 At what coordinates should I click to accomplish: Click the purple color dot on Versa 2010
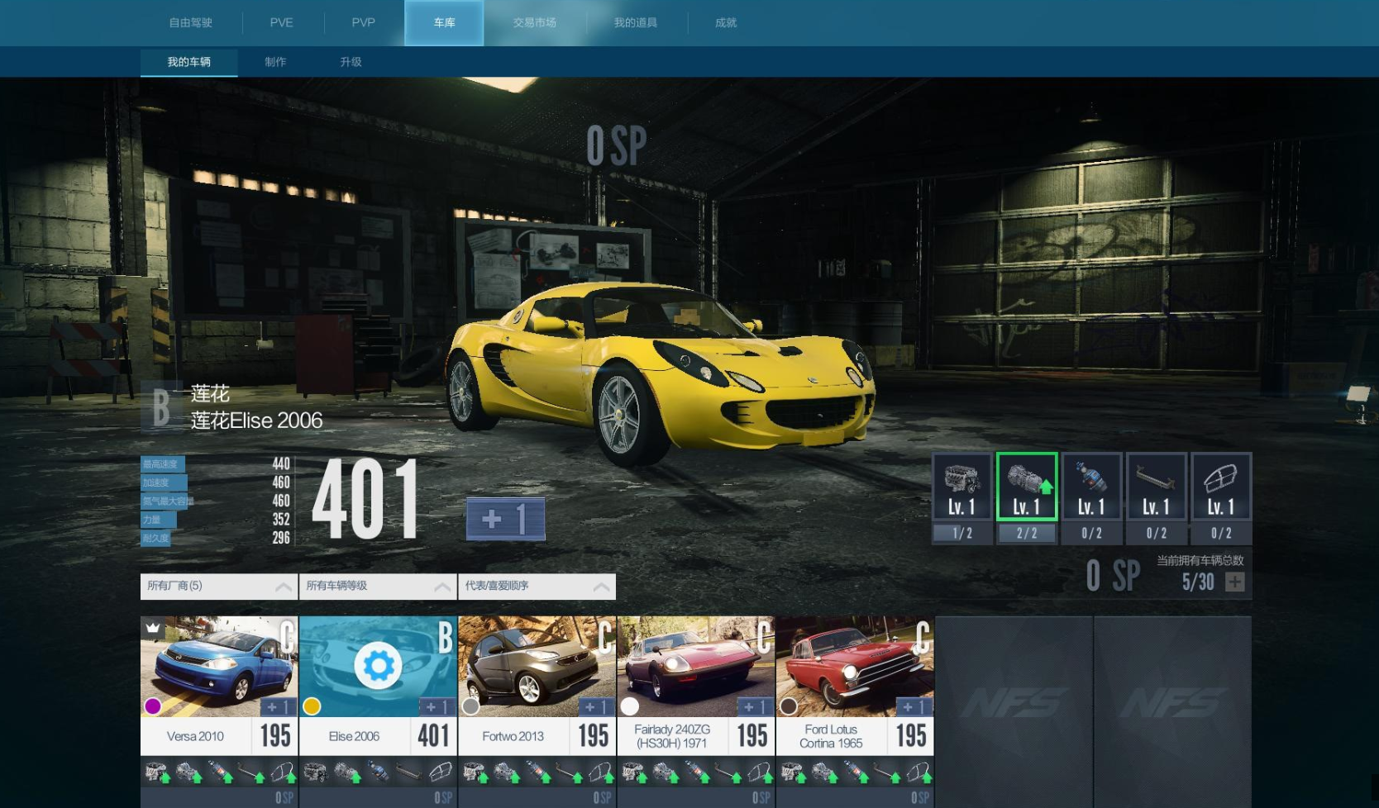coord(153,706)
